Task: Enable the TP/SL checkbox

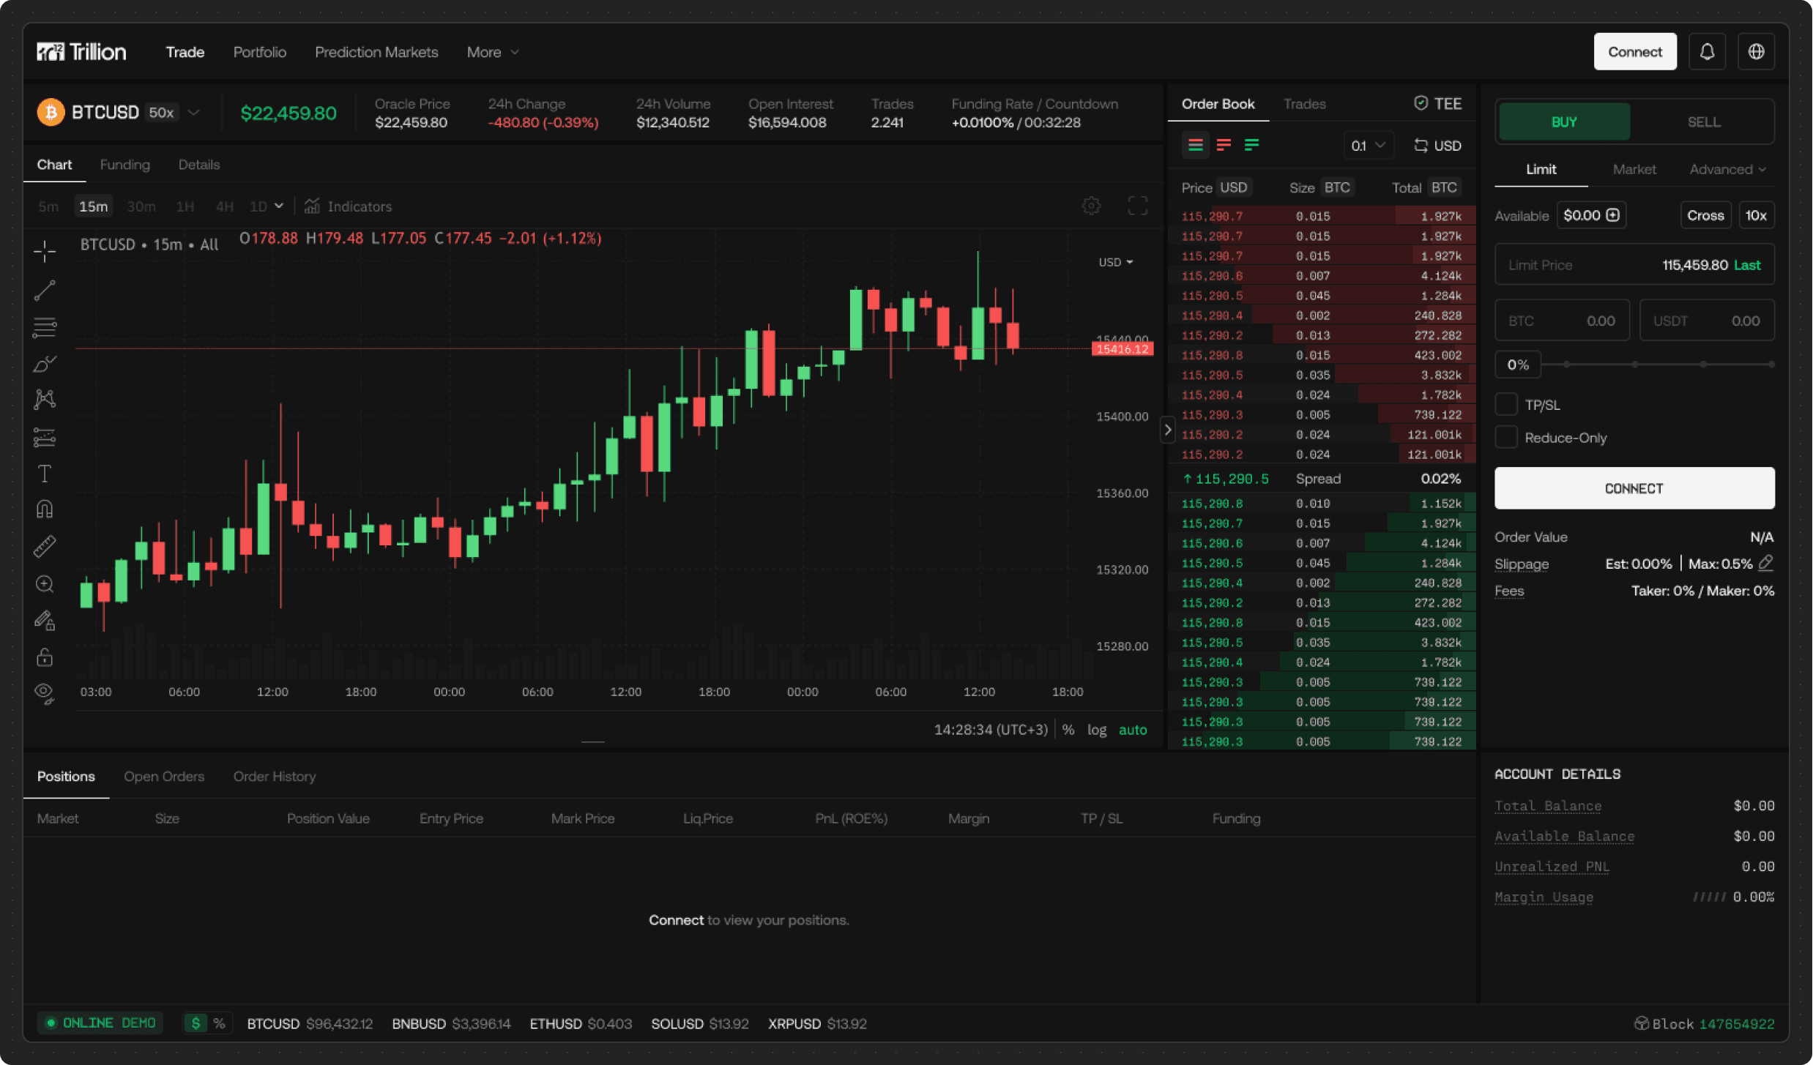Action: click(x=1506, y=405)
